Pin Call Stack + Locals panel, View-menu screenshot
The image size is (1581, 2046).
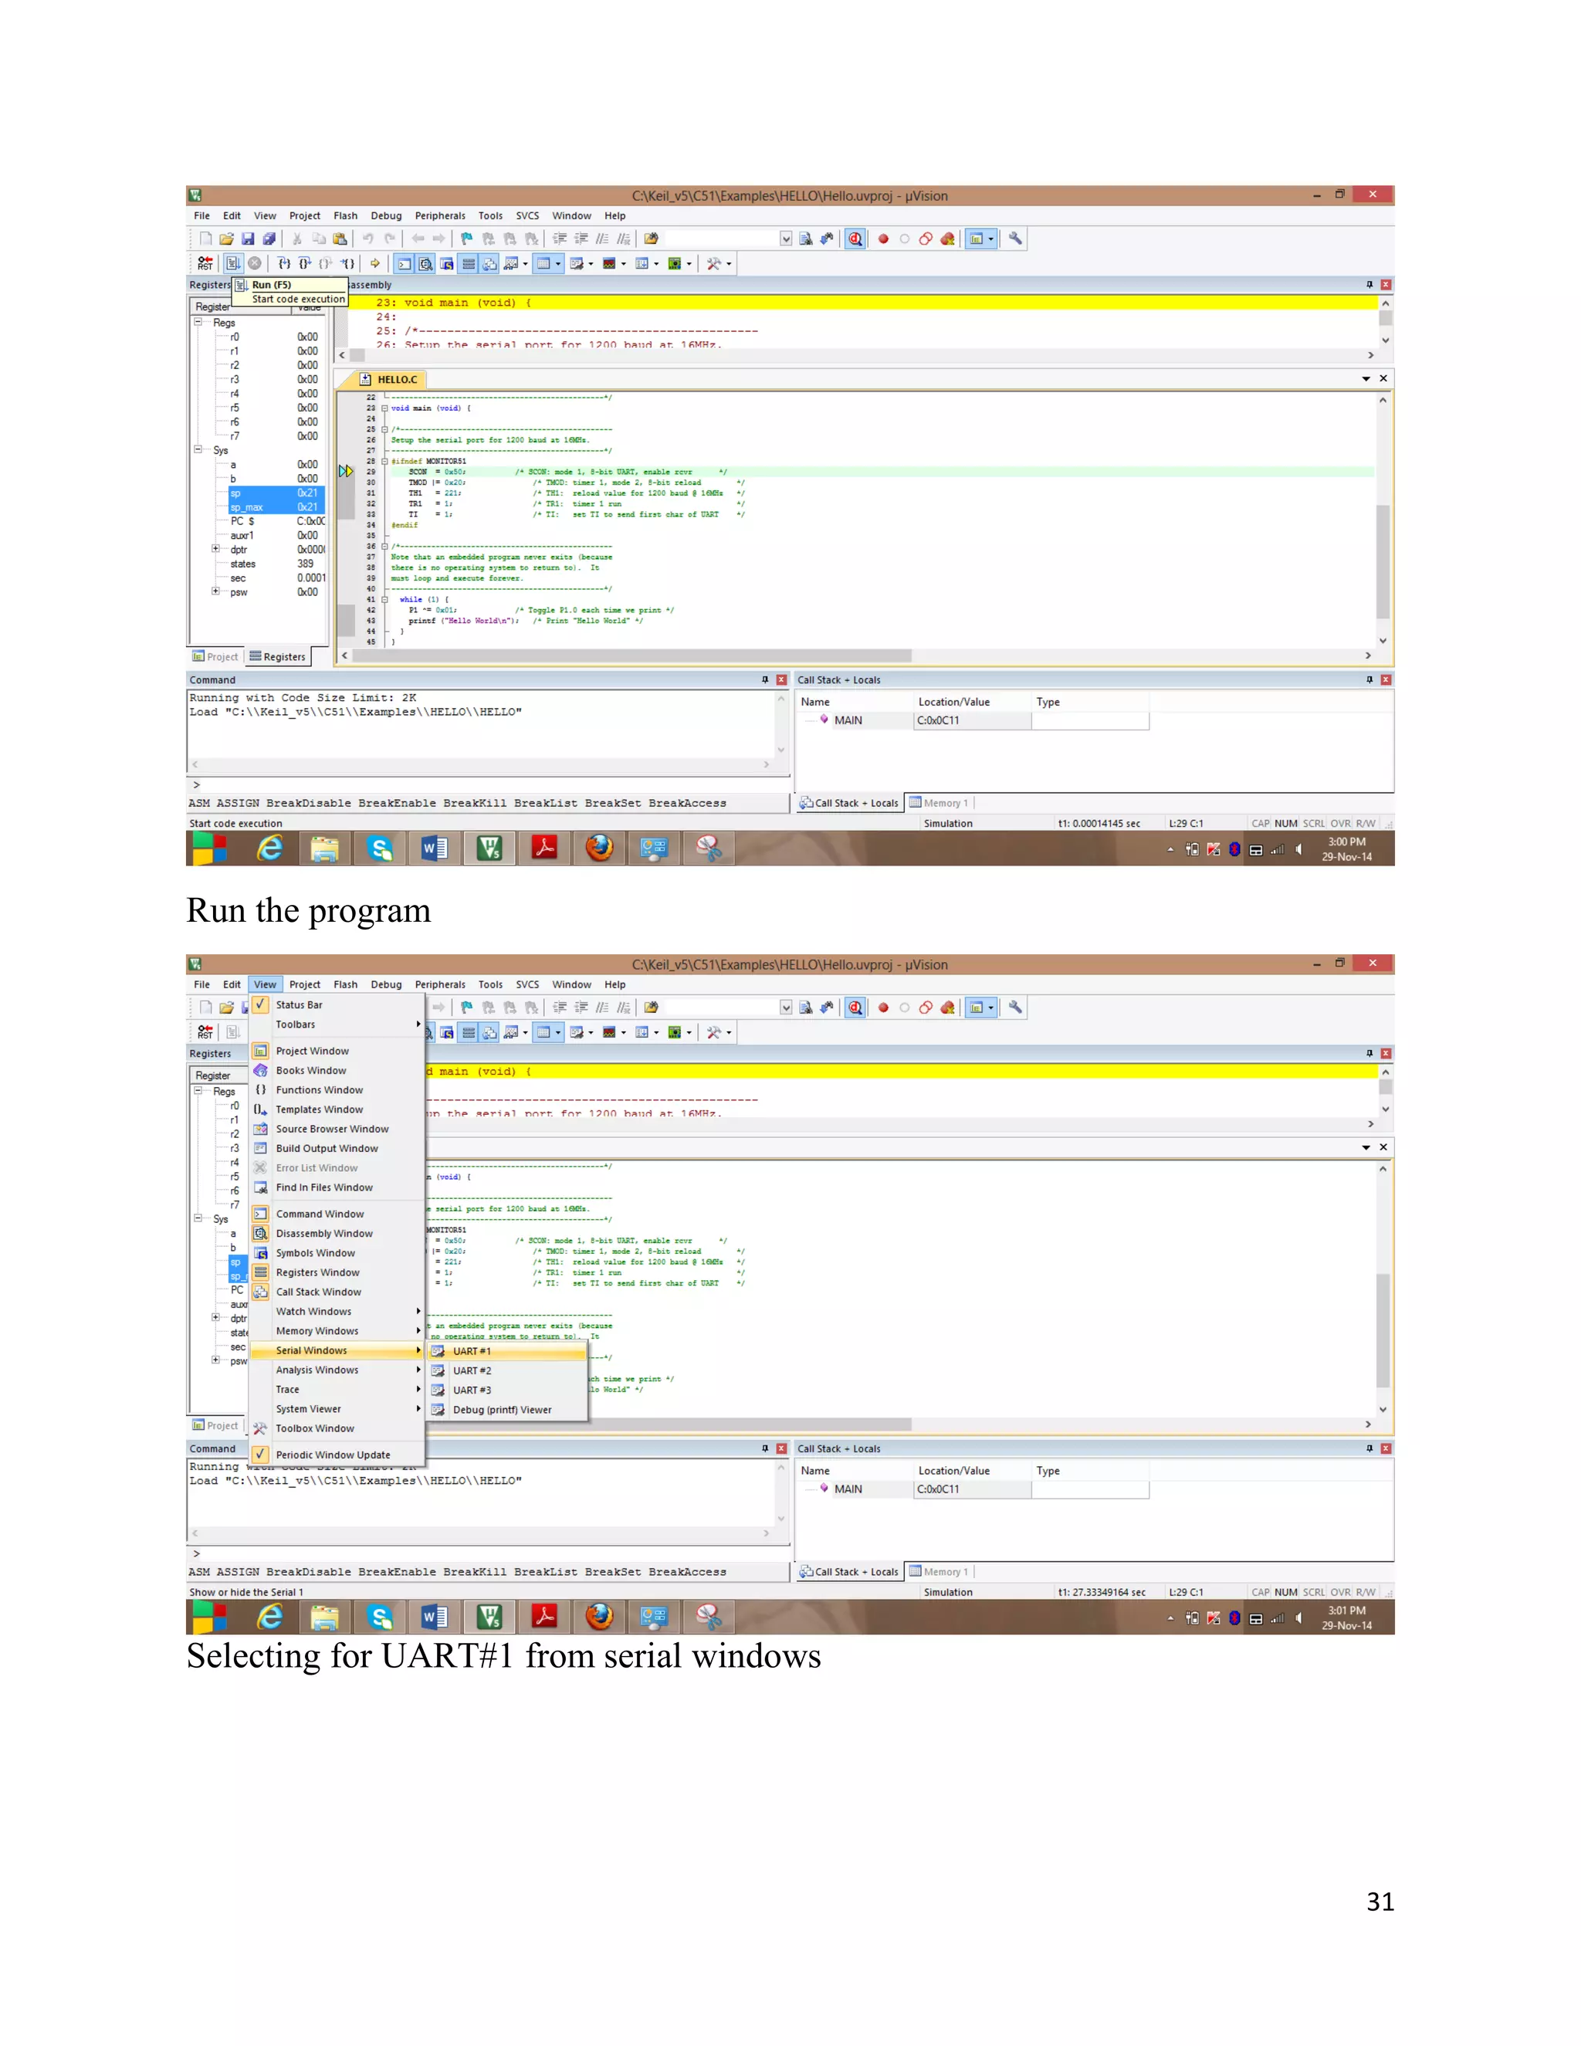tap(1369, 1448)
